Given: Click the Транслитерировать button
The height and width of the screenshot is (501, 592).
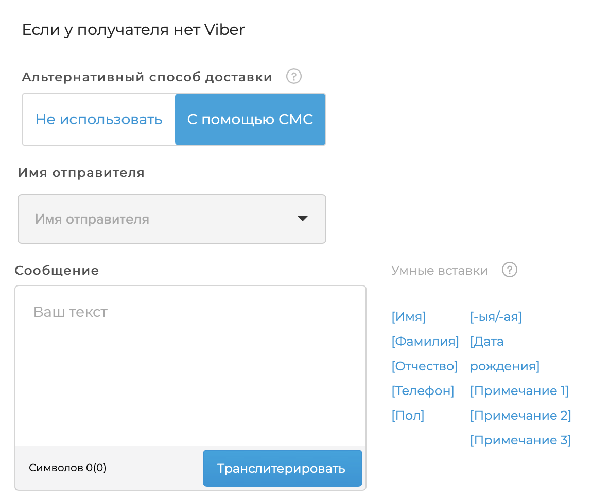Looking at the screenshot, I should point(282,468).
